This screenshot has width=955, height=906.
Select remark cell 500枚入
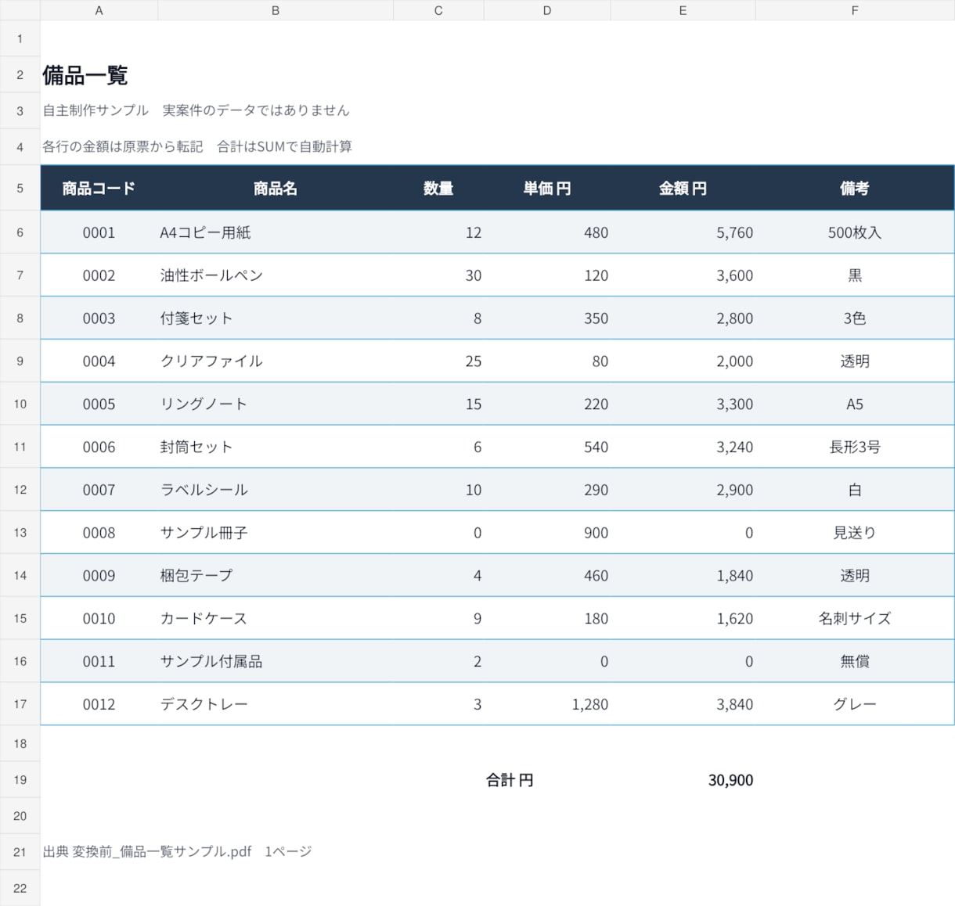(855, 232)
